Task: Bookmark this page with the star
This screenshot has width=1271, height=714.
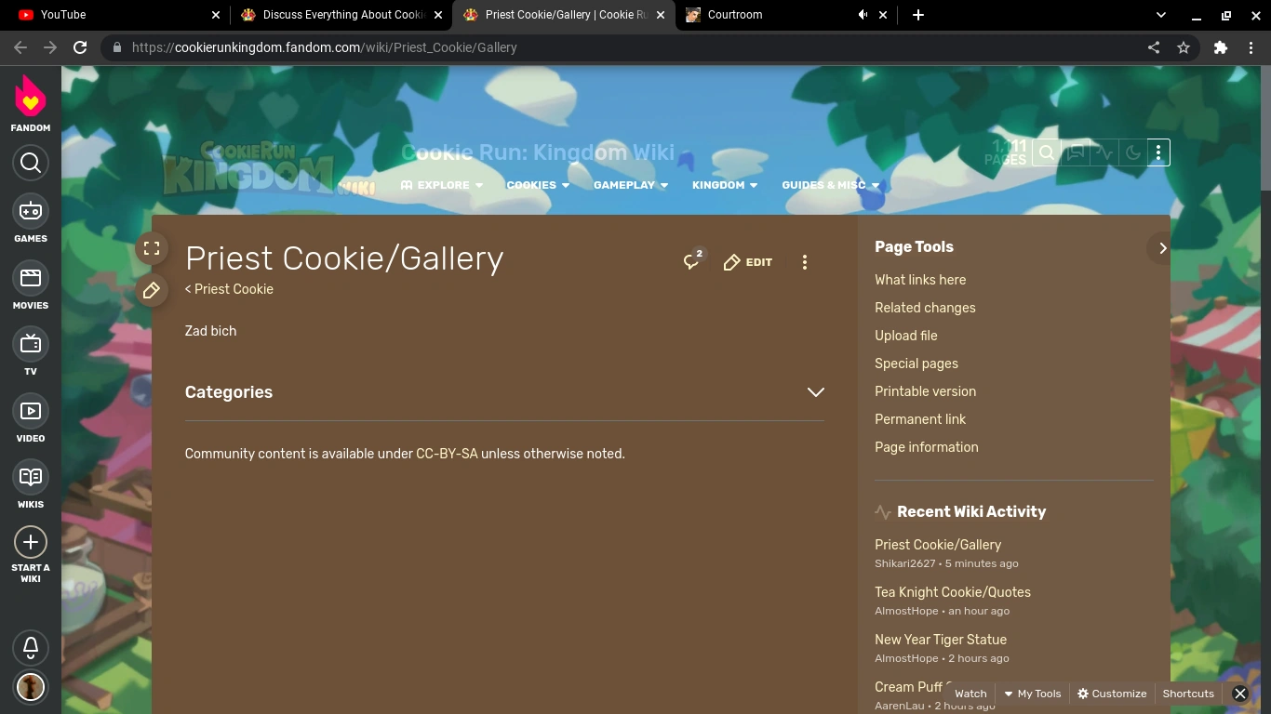Action: pyautogui.click(x=1184, y=47)
